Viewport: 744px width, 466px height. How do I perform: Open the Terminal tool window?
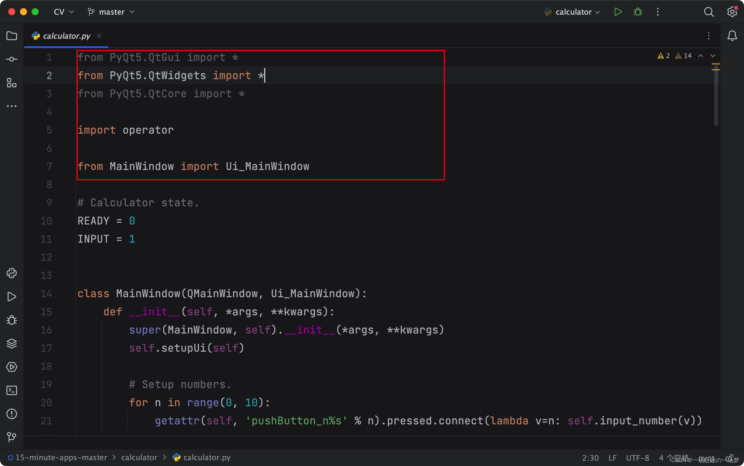(x=12, y=390)
